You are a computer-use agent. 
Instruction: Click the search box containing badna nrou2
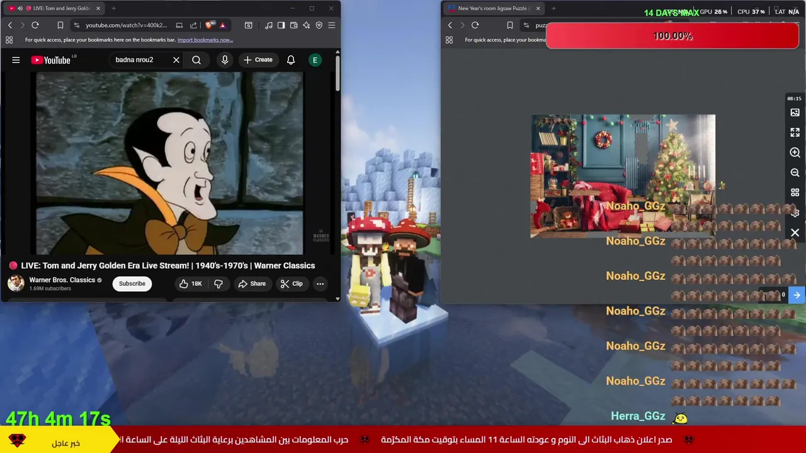(x=142, y=60)
